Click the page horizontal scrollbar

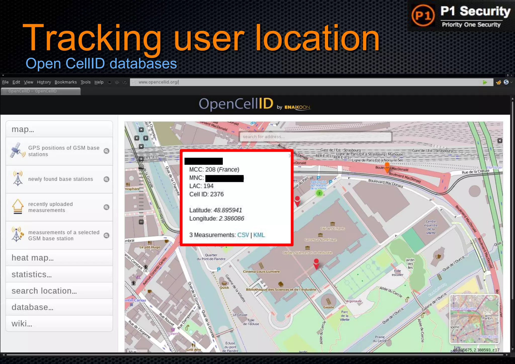coord(255,355)
